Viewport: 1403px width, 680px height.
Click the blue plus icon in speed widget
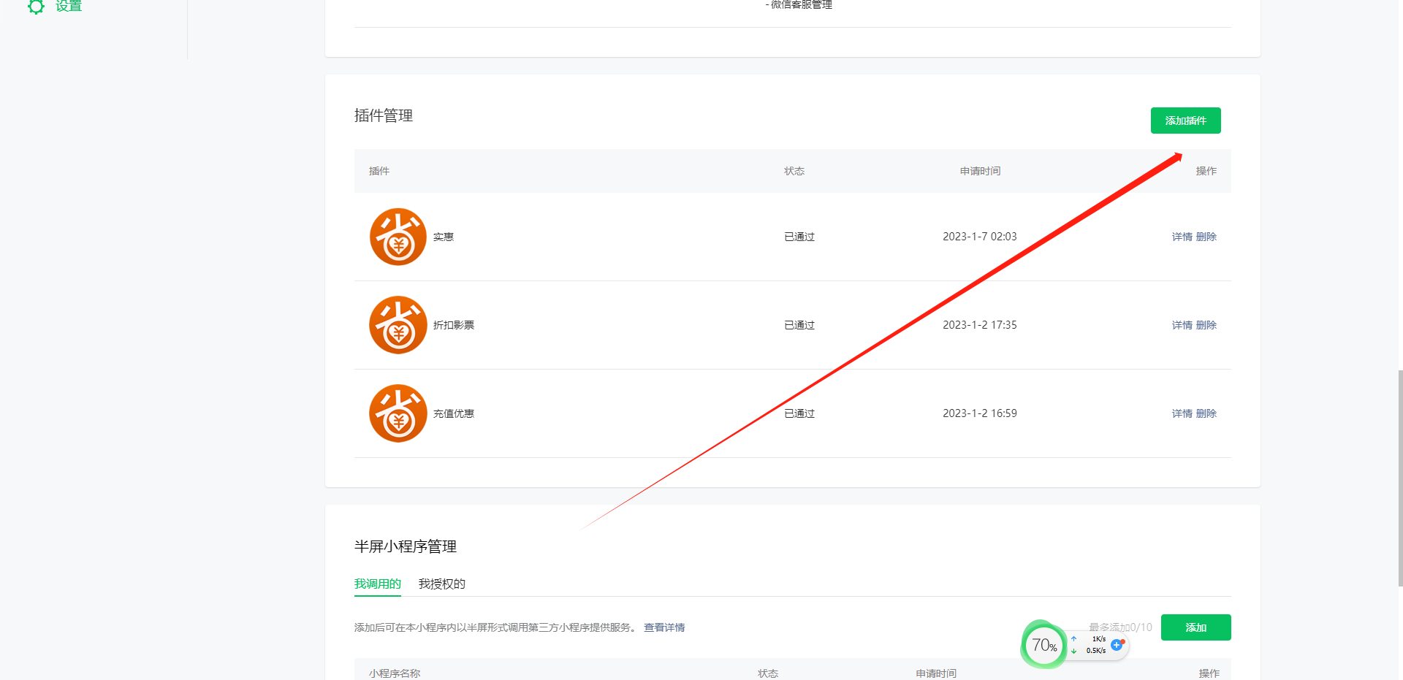click(1117, 645)
